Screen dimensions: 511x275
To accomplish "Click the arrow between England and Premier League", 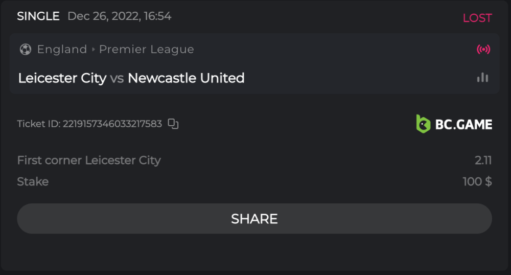I will (93, 50).
